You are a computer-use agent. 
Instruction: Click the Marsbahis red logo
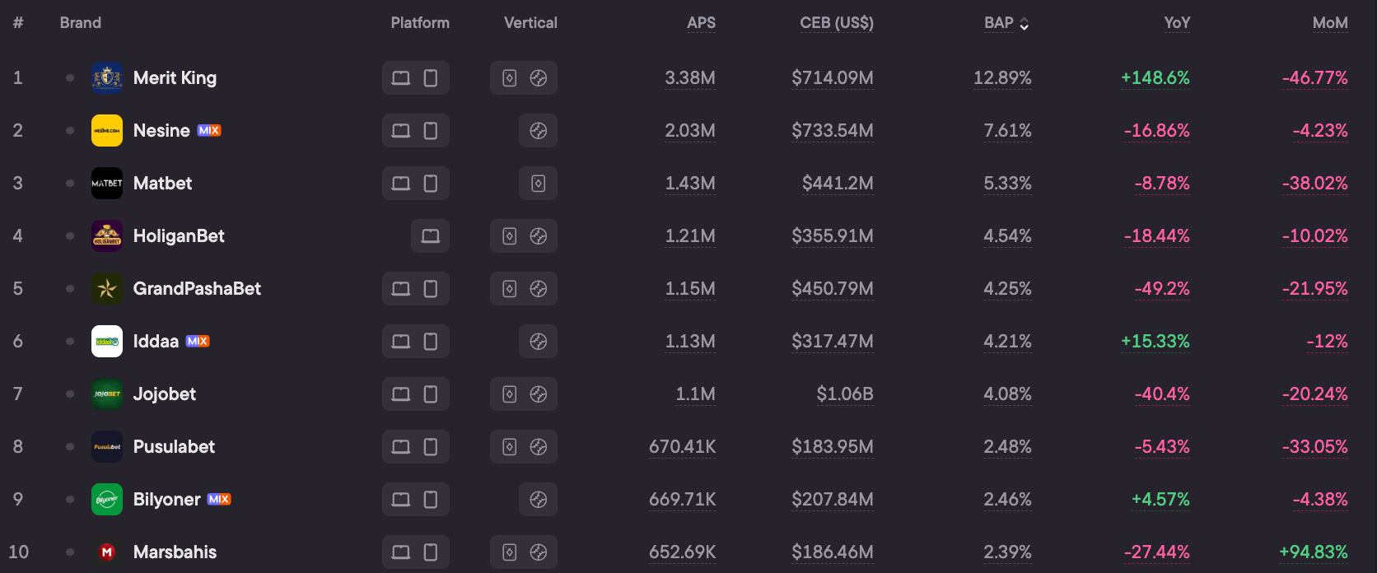point(107,552)
